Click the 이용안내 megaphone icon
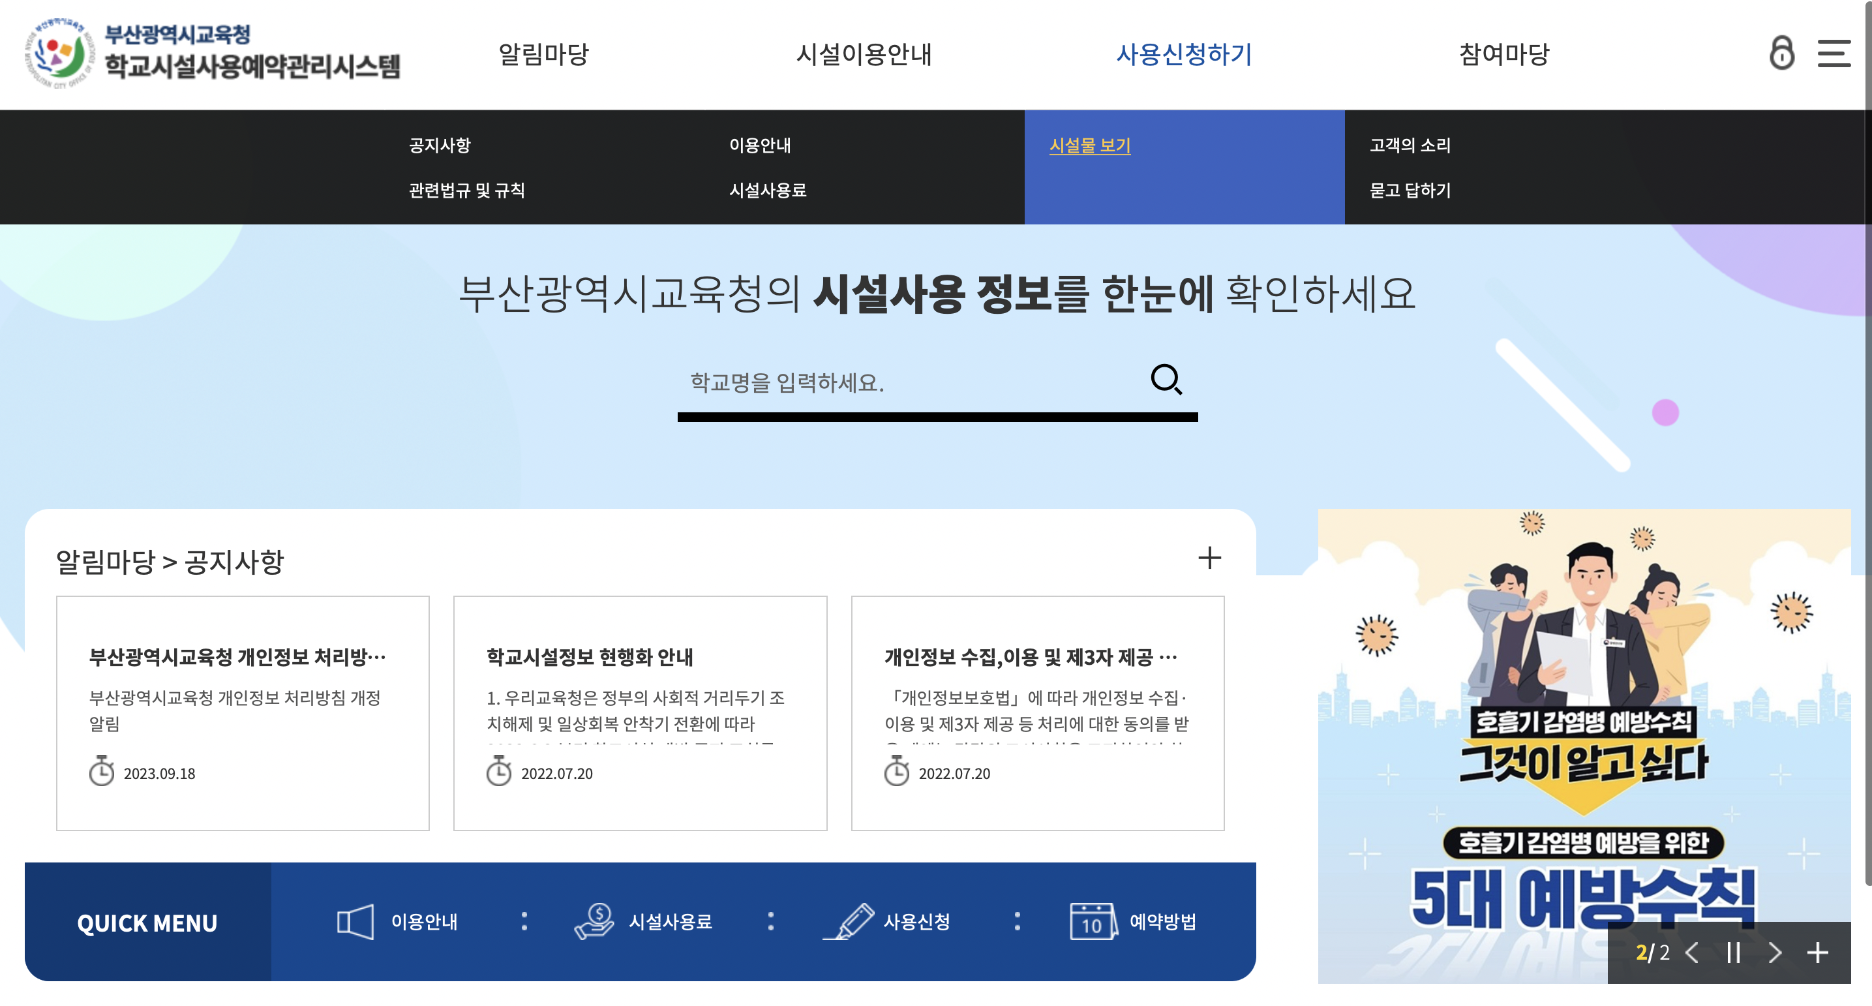This screenshot has height=1006, width=1872. pyautogui.click(x=355, y=921)
